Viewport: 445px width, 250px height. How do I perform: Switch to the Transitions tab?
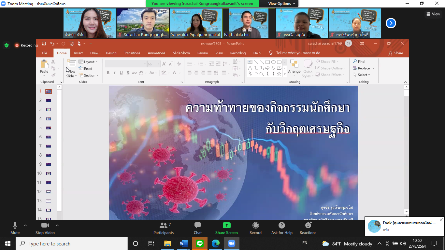pos(132,53)
